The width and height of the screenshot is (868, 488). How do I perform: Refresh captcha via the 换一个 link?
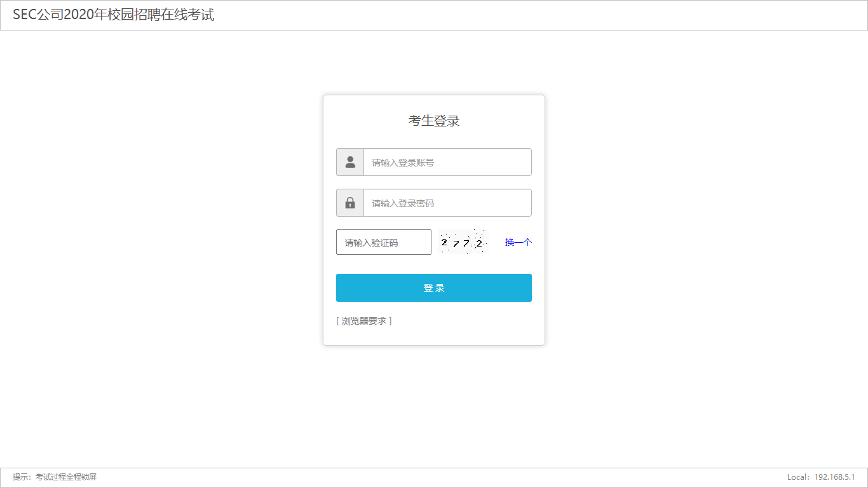pos(518,242)
